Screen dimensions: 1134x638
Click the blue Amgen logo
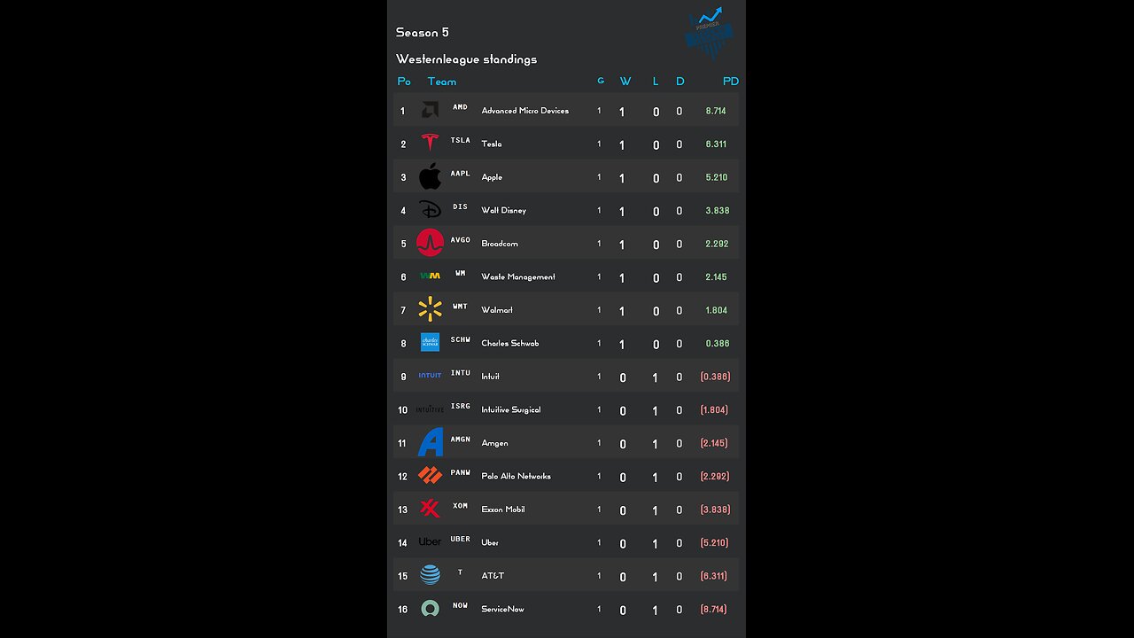(x=430, y=442)
